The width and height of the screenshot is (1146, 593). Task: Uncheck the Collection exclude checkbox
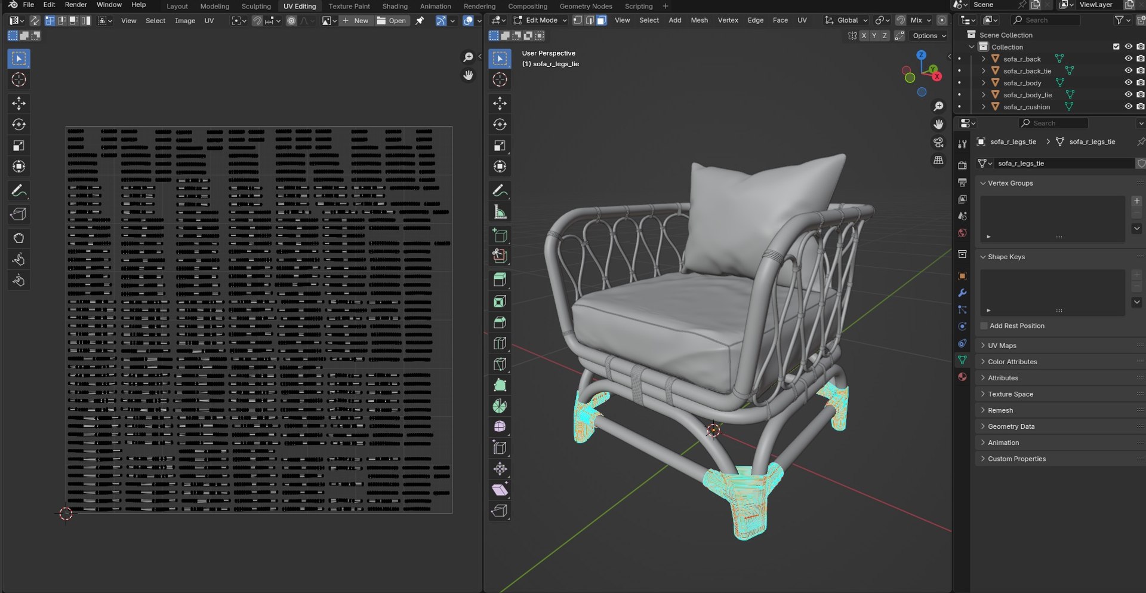[1116, 47]
